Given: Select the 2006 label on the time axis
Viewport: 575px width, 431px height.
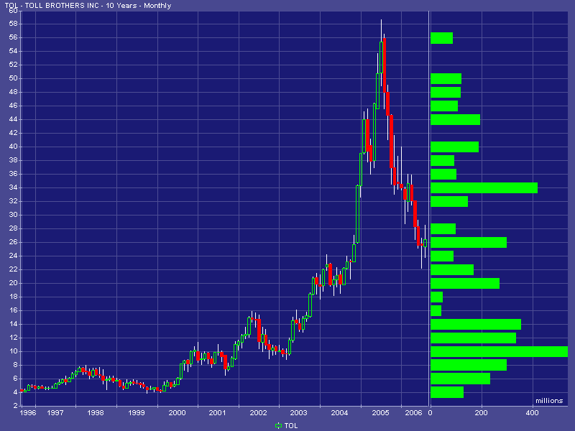Looking at the screenshot, I should [x=414, y=413].
